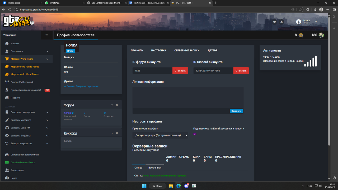Switch to the WhatsApp browser tab
This screenshot has width=338, height=190.
(64, 3)
